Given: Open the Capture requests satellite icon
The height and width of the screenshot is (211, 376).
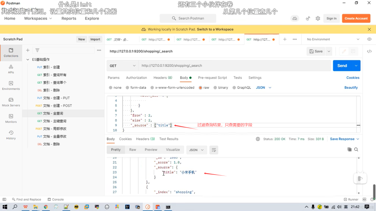Looking at the screenshot, I should coord(308,18).
